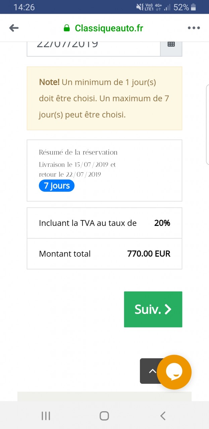This screenshot has width=209, height=429.
Task: Tap the TVA 20% rate row
Action: (x=104, y=223)
